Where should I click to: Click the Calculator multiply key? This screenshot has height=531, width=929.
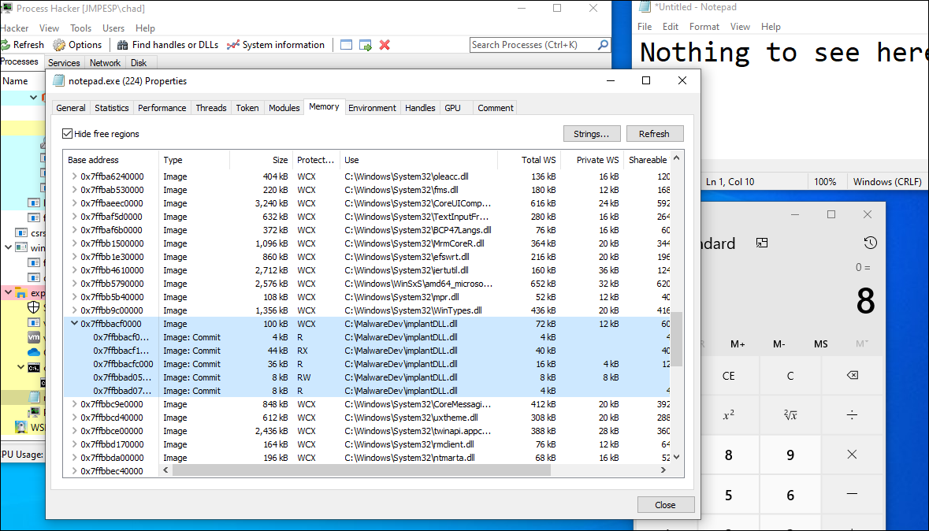852,455
